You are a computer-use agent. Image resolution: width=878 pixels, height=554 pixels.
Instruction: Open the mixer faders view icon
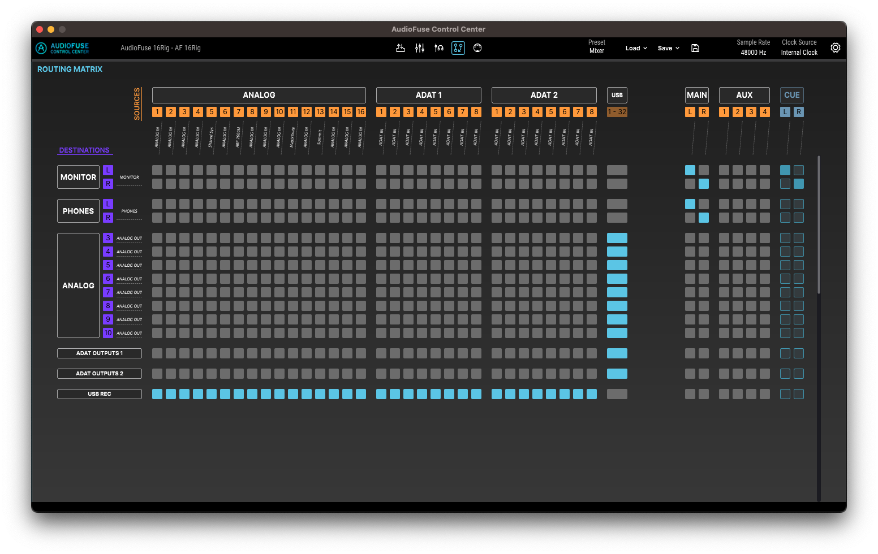[420, 48]
